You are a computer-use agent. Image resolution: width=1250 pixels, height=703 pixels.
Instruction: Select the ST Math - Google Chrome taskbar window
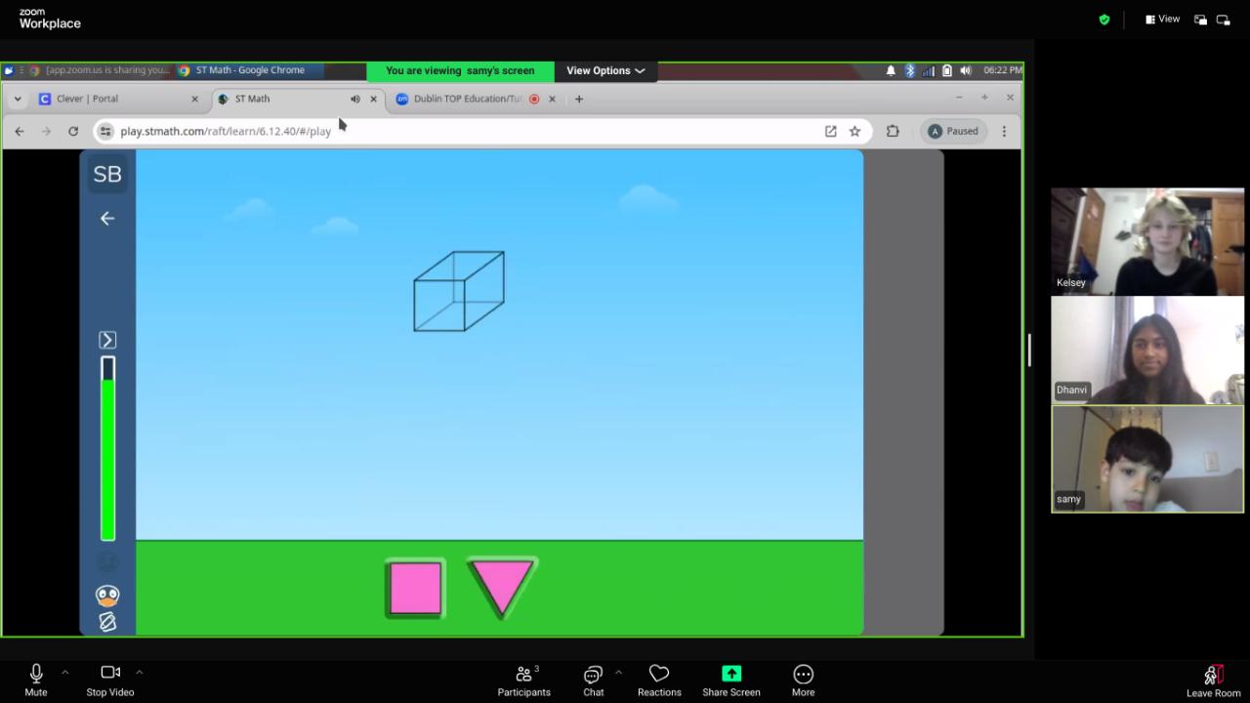click(250, 70)
